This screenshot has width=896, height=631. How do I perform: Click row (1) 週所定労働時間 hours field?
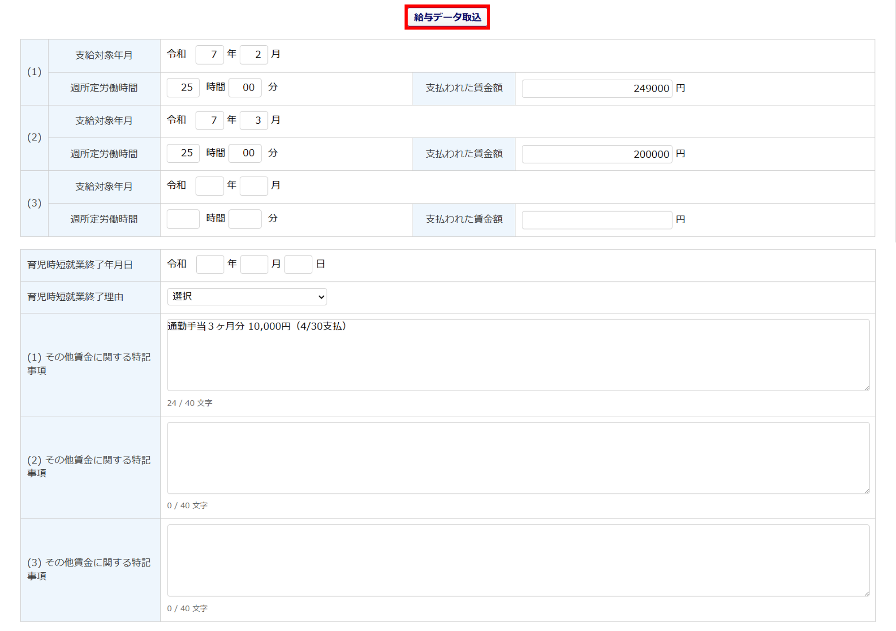click(x=183, y=87)
